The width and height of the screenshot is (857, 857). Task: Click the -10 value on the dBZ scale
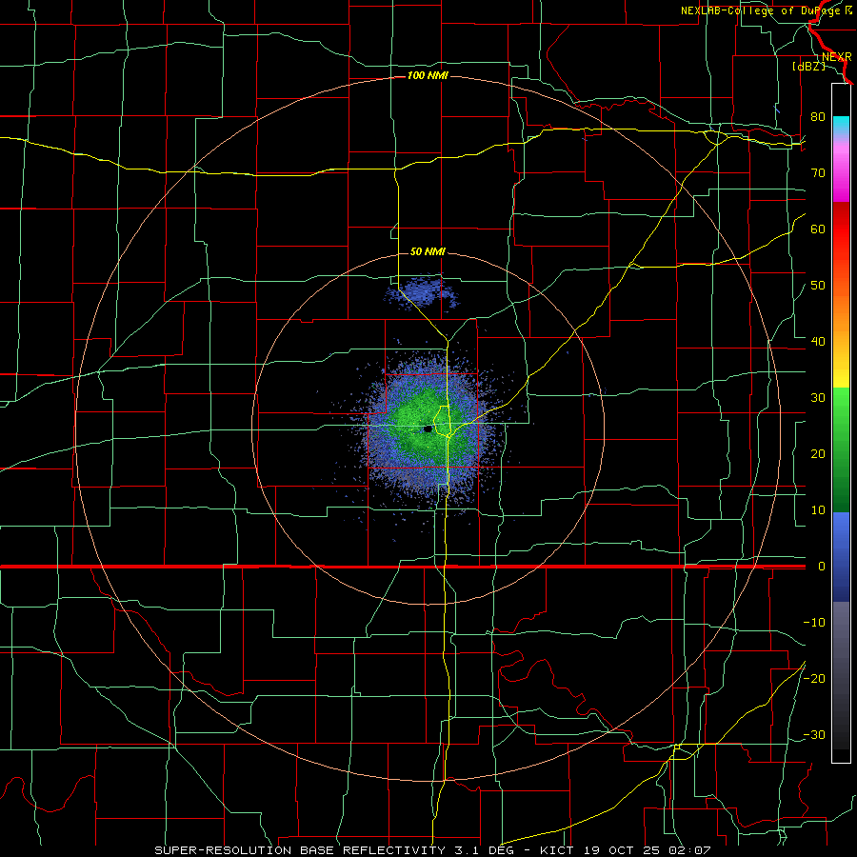click(814, 623)
